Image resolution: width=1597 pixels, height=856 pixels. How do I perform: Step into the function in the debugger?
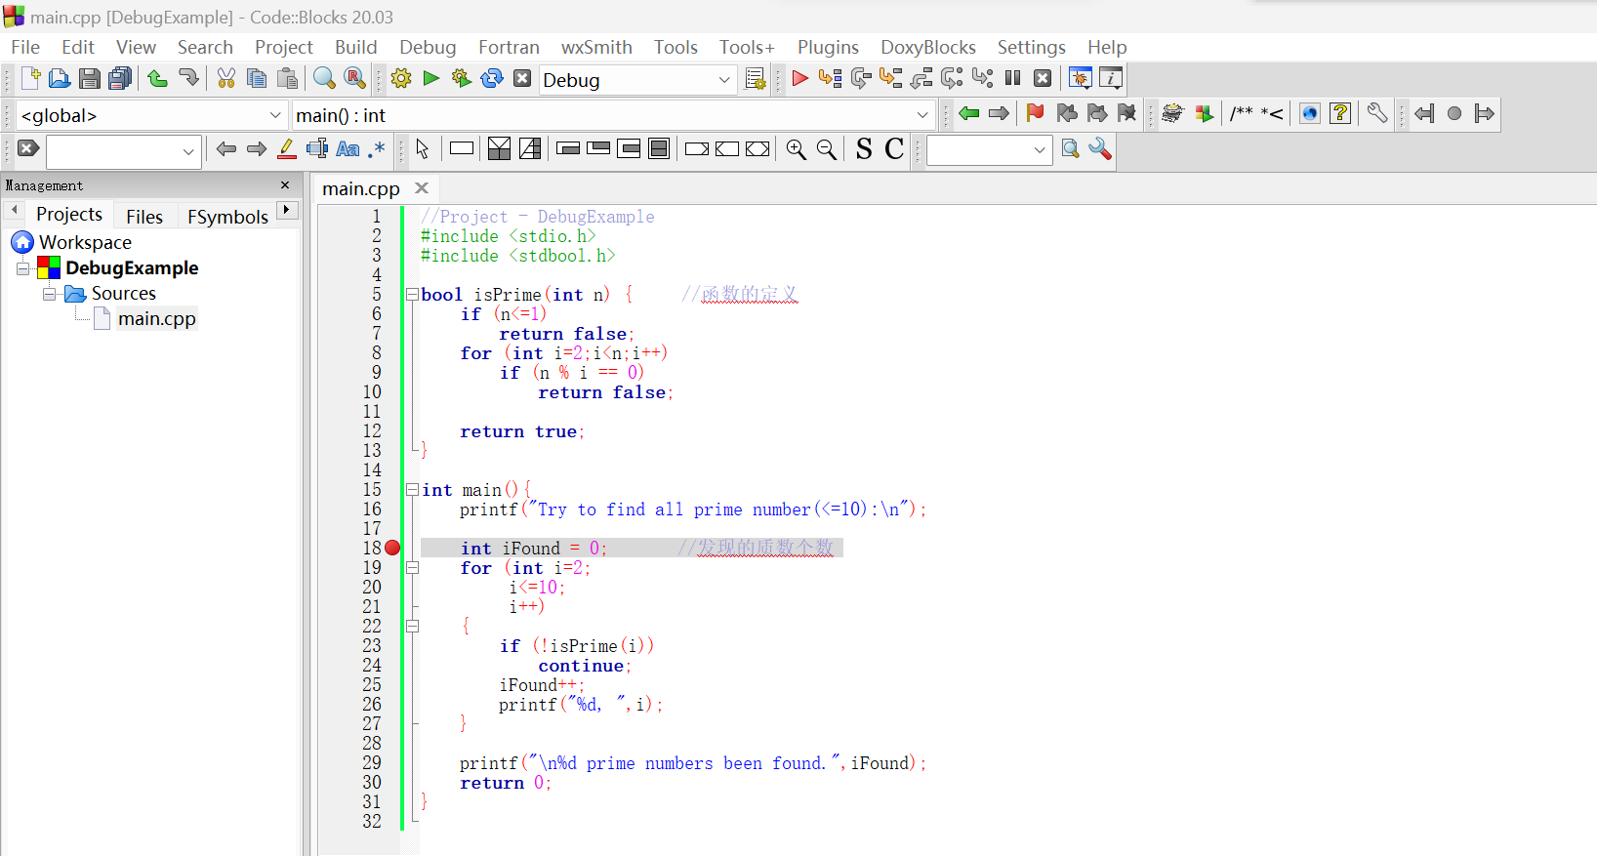pos(891,79)
